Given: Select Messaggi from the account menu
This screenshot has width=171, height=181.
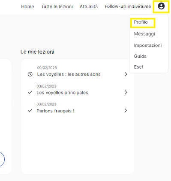Looking at the screenshot, I should pyautogui.click(x=144, y=34).
